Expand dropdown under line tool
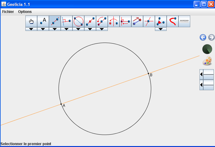 55,29
